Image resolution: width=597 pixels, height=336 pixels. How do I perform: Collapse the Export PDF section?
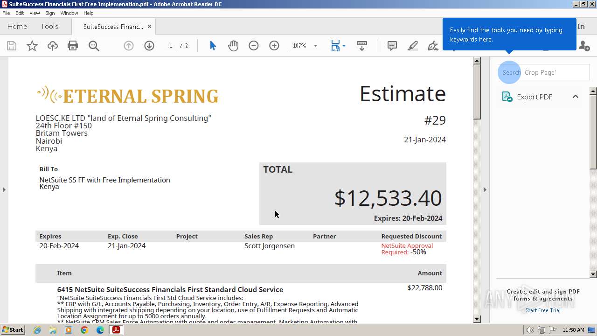click(x=575, y=97)
